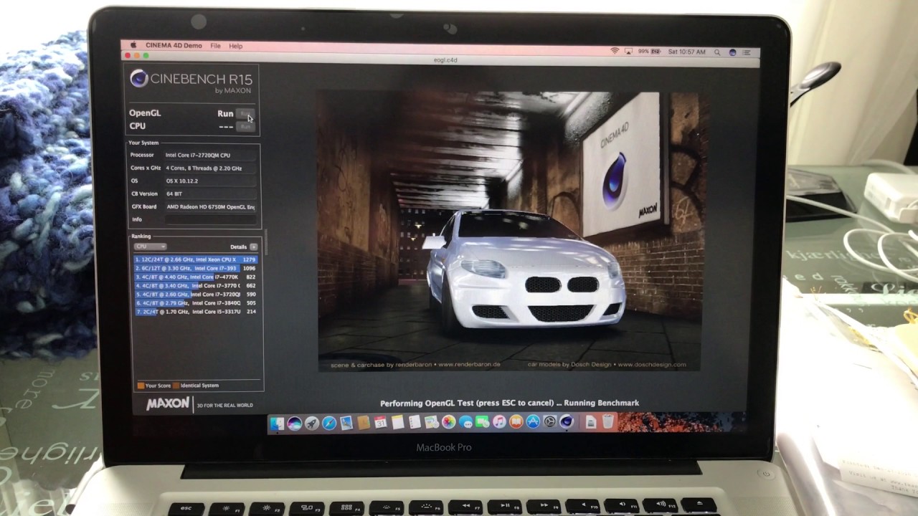Open the Help menu
Image resolution: width=918 pixels, height=516 pixels.
[x=235, y=46]
